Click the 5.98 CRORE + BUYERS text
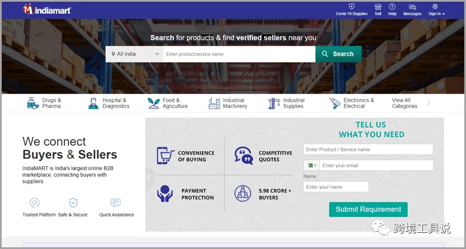 click(275, 194)
